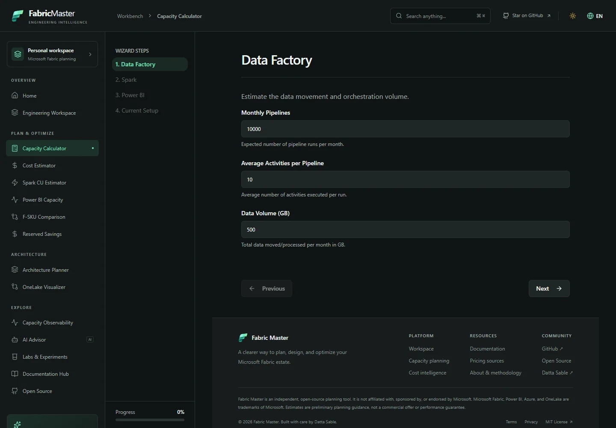Open Engineering Workspace via its layers icon
The image size is (616, 428).
coord(15,113)
